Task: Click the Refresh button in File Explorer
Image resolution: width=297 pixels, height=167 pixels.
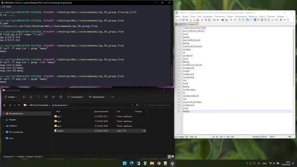Action: tap(137, 105)
